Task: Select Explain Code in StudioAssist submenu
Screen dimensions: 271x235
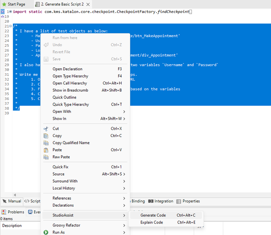Action: 152,222
